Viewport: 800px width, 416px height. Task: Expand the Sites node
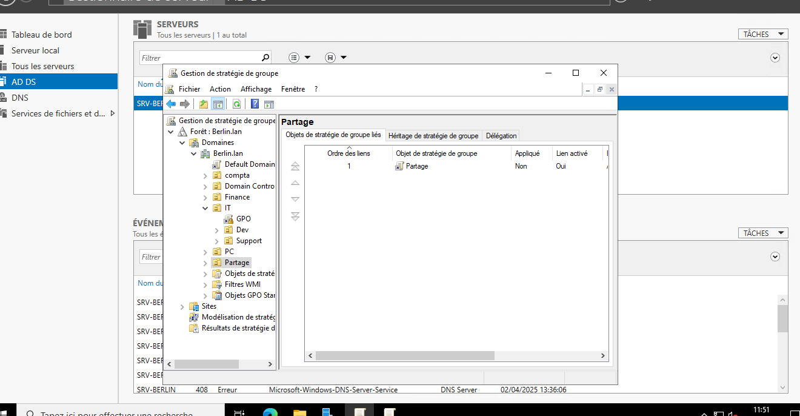182,307
